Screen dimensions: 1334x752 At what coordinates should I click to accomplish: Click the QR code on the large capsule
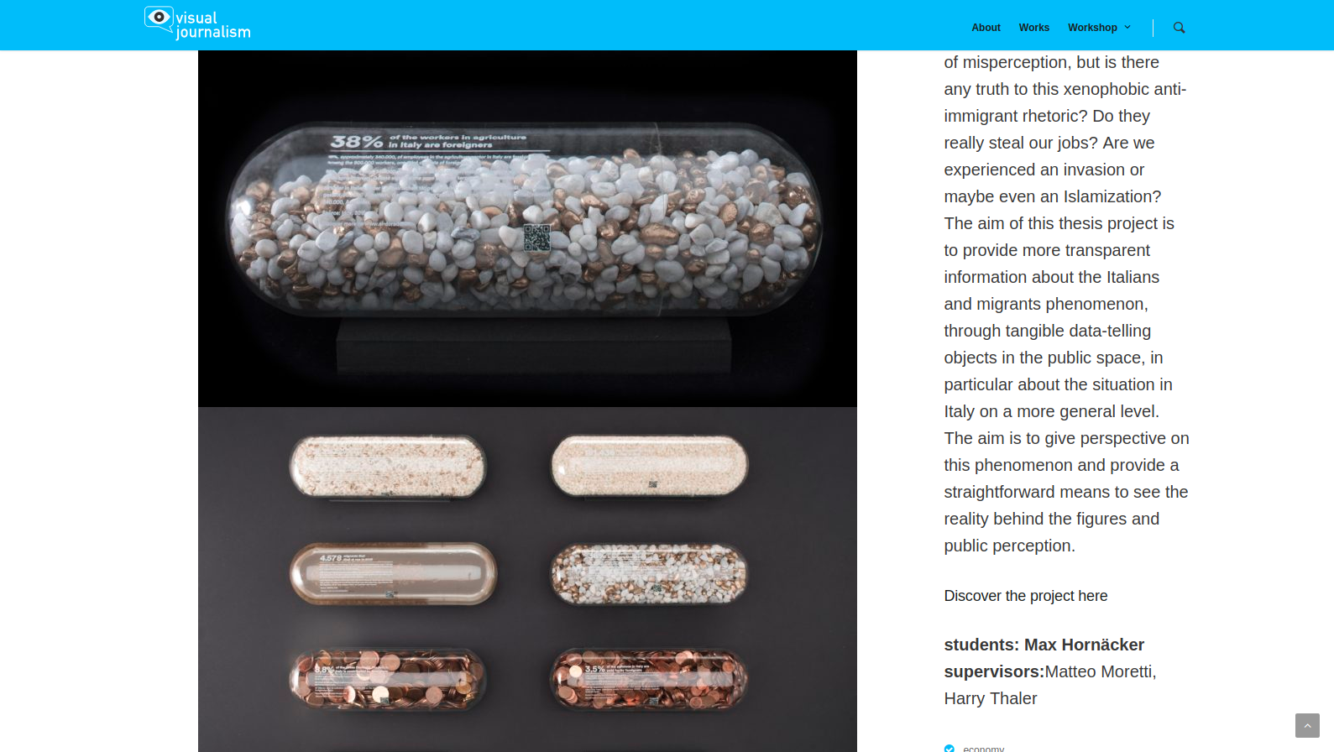537,238
